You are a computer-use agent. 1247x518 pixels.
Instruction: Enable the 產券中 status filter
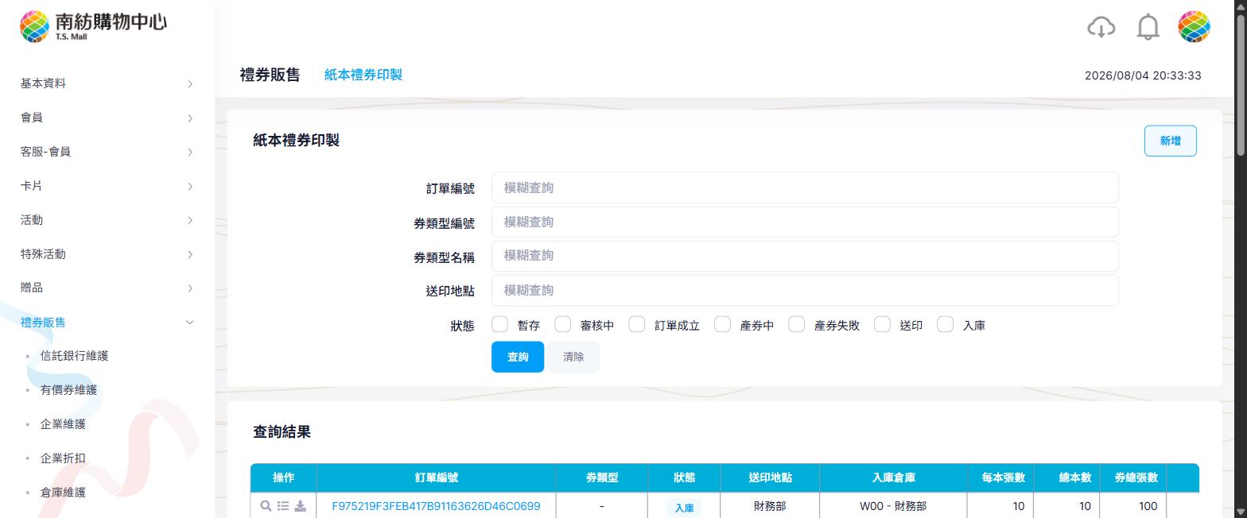click(722, 324)
